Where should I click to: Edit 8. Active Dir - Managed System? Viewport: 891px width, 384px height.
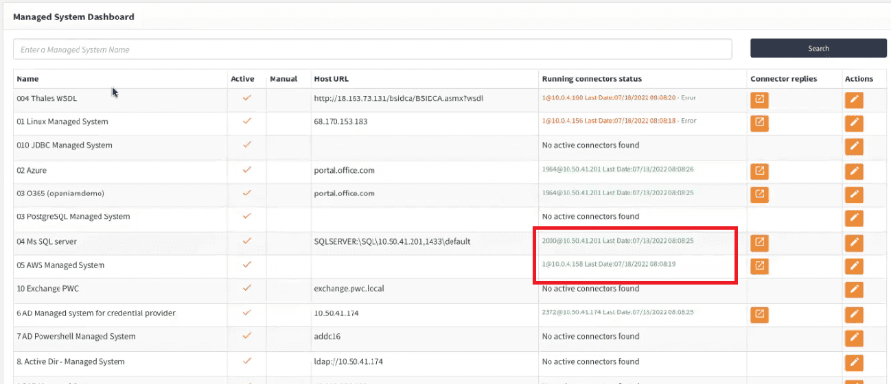pos(854,362)
